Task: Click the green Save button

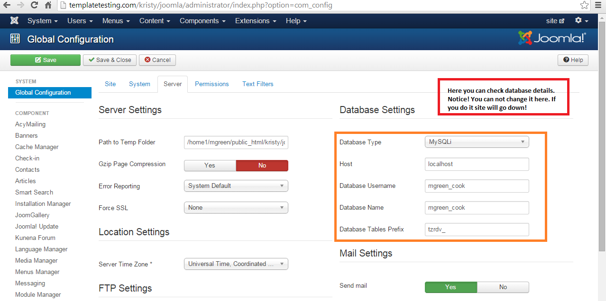Action: (46, 60)
